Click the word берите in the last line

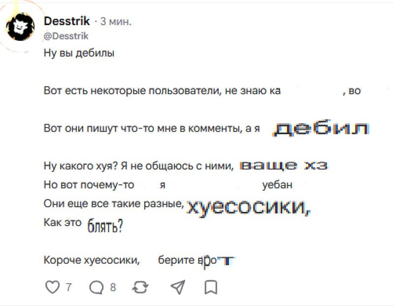click(176, 260)
